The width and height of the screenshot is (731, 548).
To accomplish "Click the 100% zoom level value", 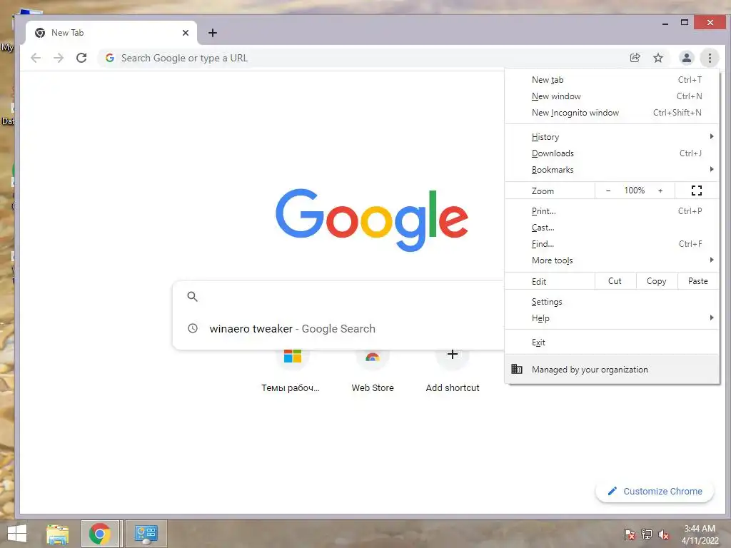I will pyautogui.click(x=634, y=191).
